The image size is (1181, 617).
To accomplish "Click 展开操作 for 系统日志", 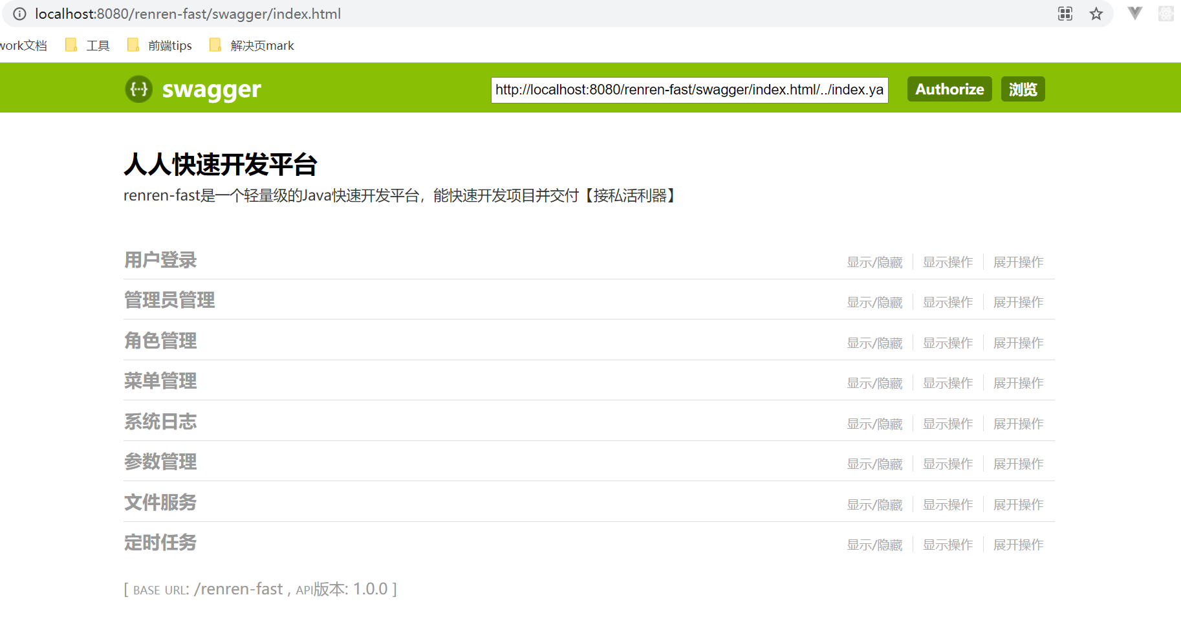I will pyautogui.click(x=1019, y=424).
